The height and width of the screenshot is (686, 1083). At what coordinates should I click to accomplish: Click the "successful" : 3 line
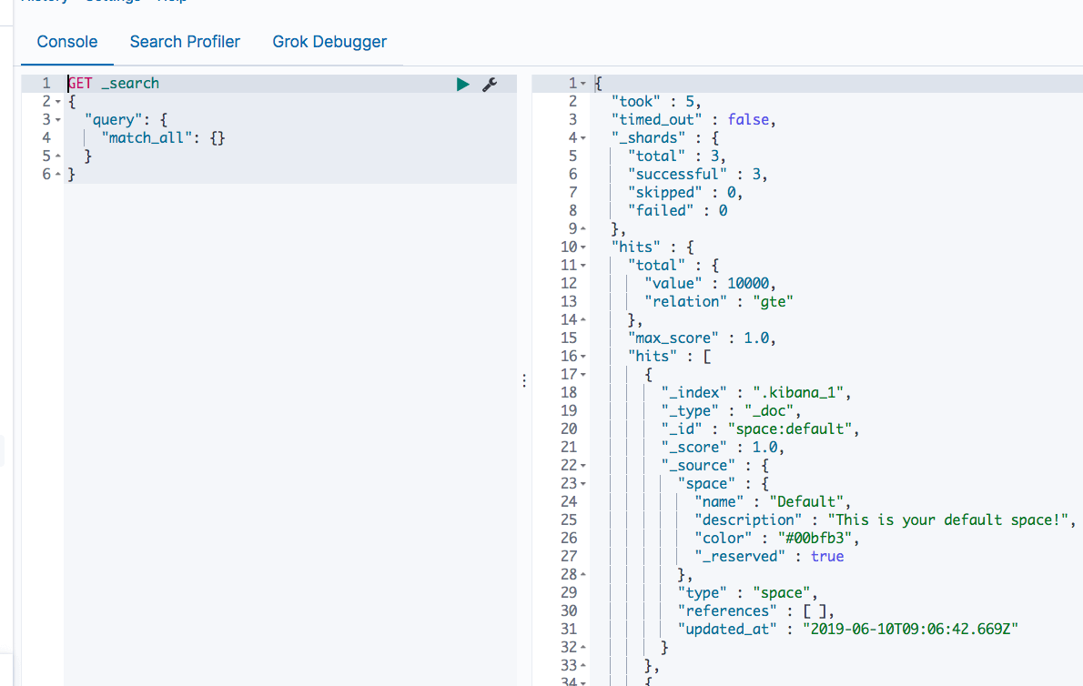[698, 175]
